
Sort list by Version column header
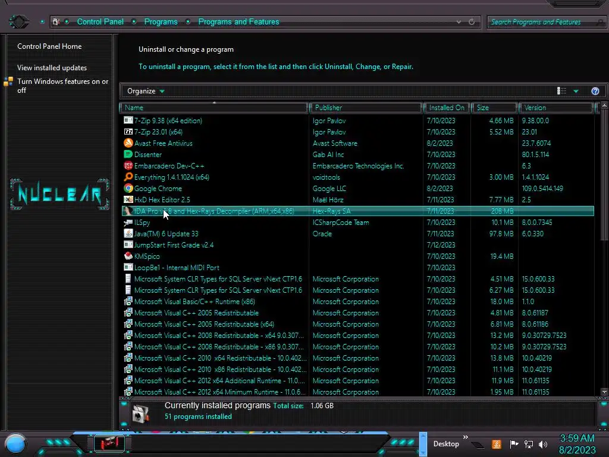click(x=556, y=108)
